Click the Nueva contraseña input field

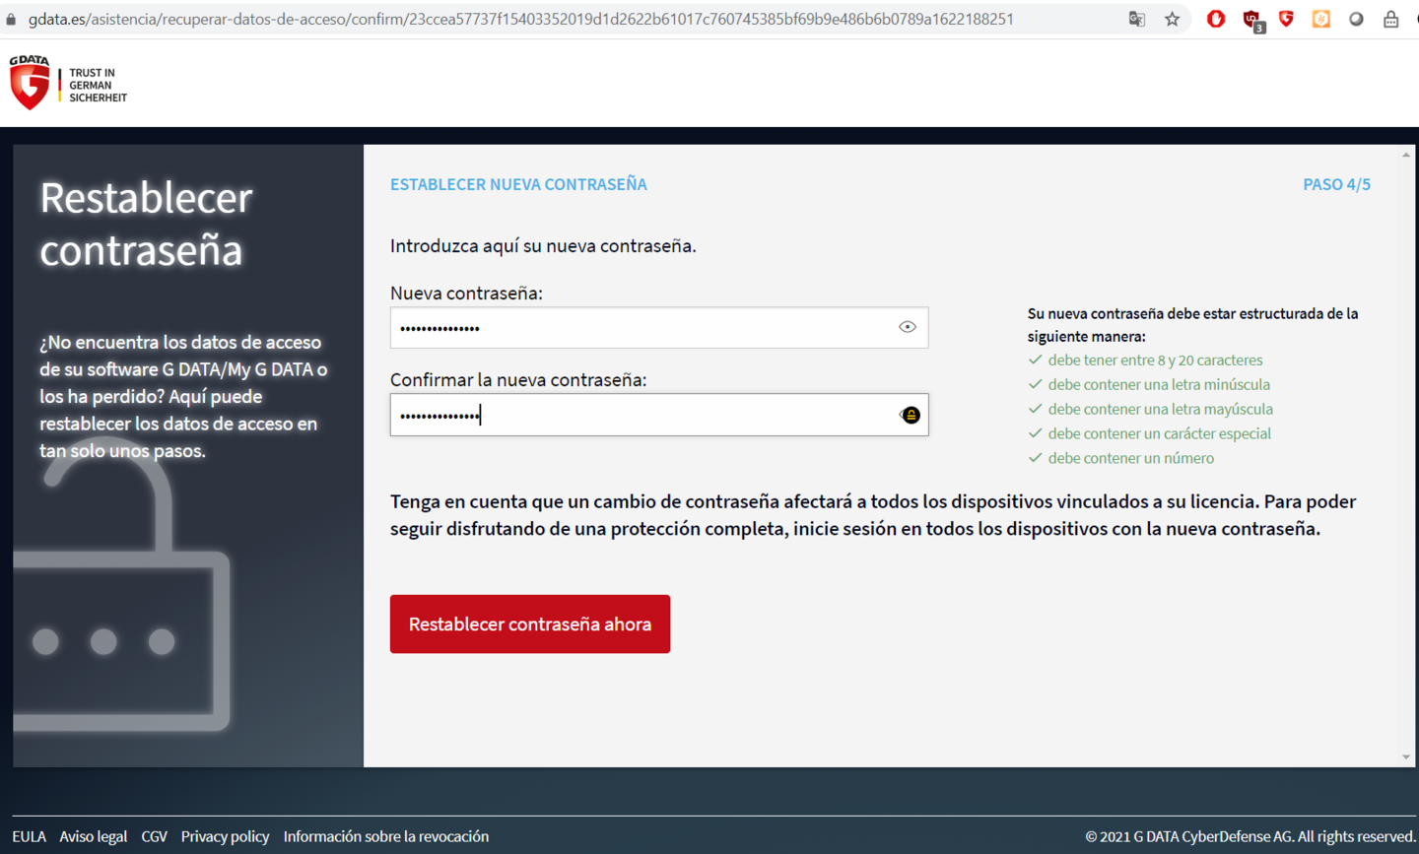(641, 328)
